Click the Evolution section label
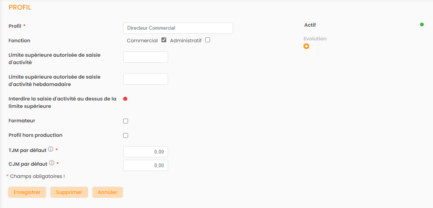This screenshot has height=208, width=433. 315,39
